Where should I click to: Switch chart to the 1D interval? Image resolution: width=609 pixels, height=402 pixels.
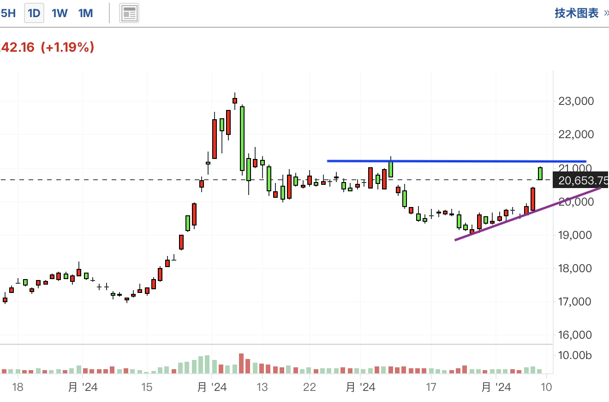tap(34, 13)
